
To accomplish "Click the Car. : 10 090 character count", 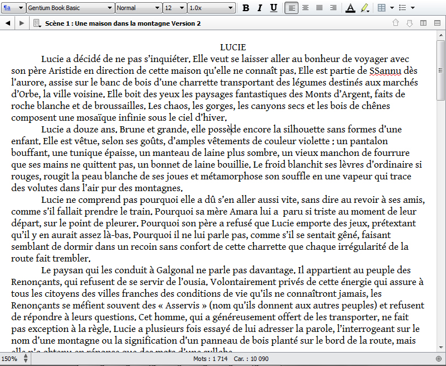I will 251,359.
